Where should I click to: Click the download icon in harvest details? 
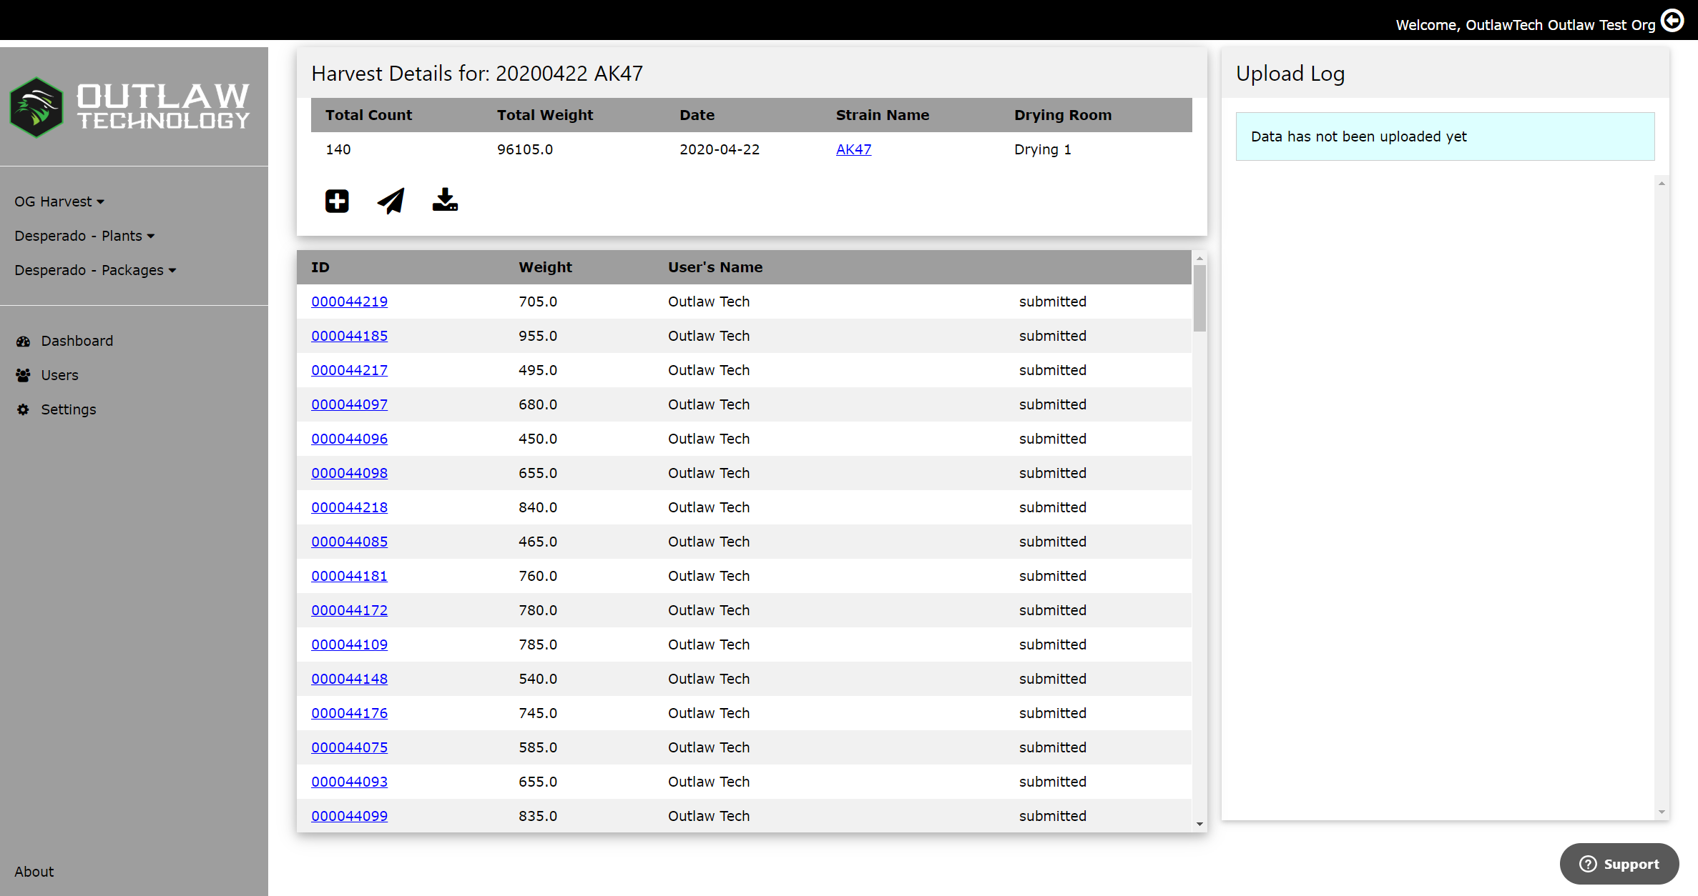click(x=445, y=200)
